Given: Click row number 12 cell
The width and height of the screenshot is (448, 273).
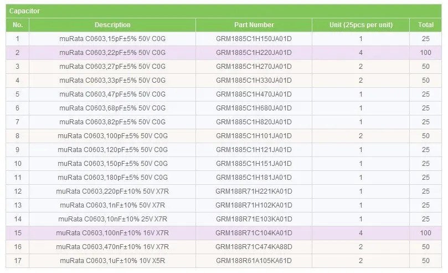Looking at the screenshot, I should pyautogui.click(x=17, y=191).
